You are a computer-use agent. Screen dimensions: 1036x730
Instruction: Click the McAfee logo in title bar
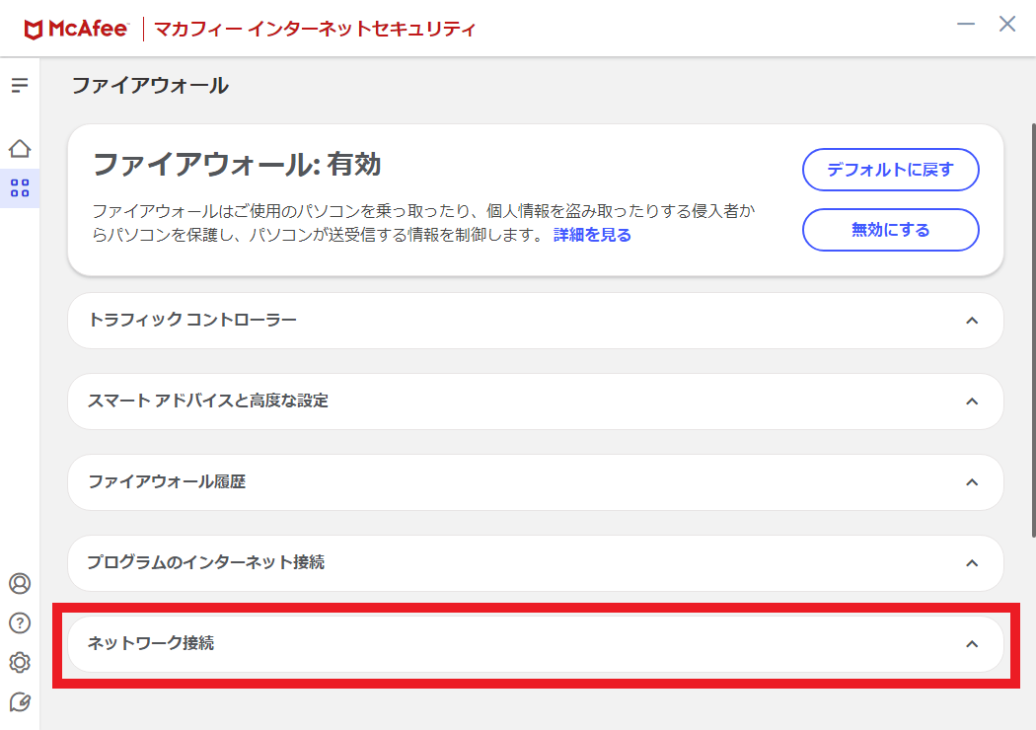[x=76, y=29]
